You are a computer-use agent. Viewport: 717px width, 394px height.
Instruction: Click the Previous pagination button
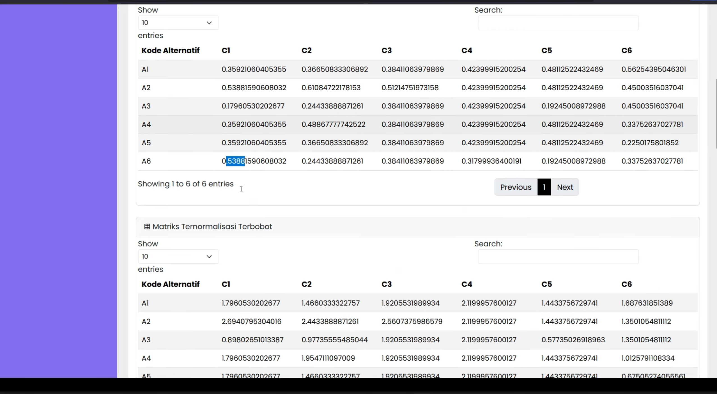516,187
